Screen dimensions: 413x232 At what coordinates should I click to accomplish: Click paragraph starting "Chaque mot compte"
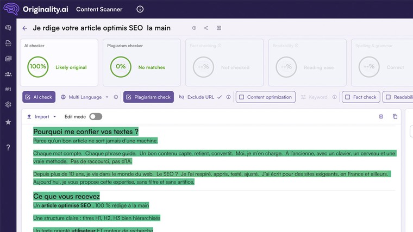tap(215, 157)
